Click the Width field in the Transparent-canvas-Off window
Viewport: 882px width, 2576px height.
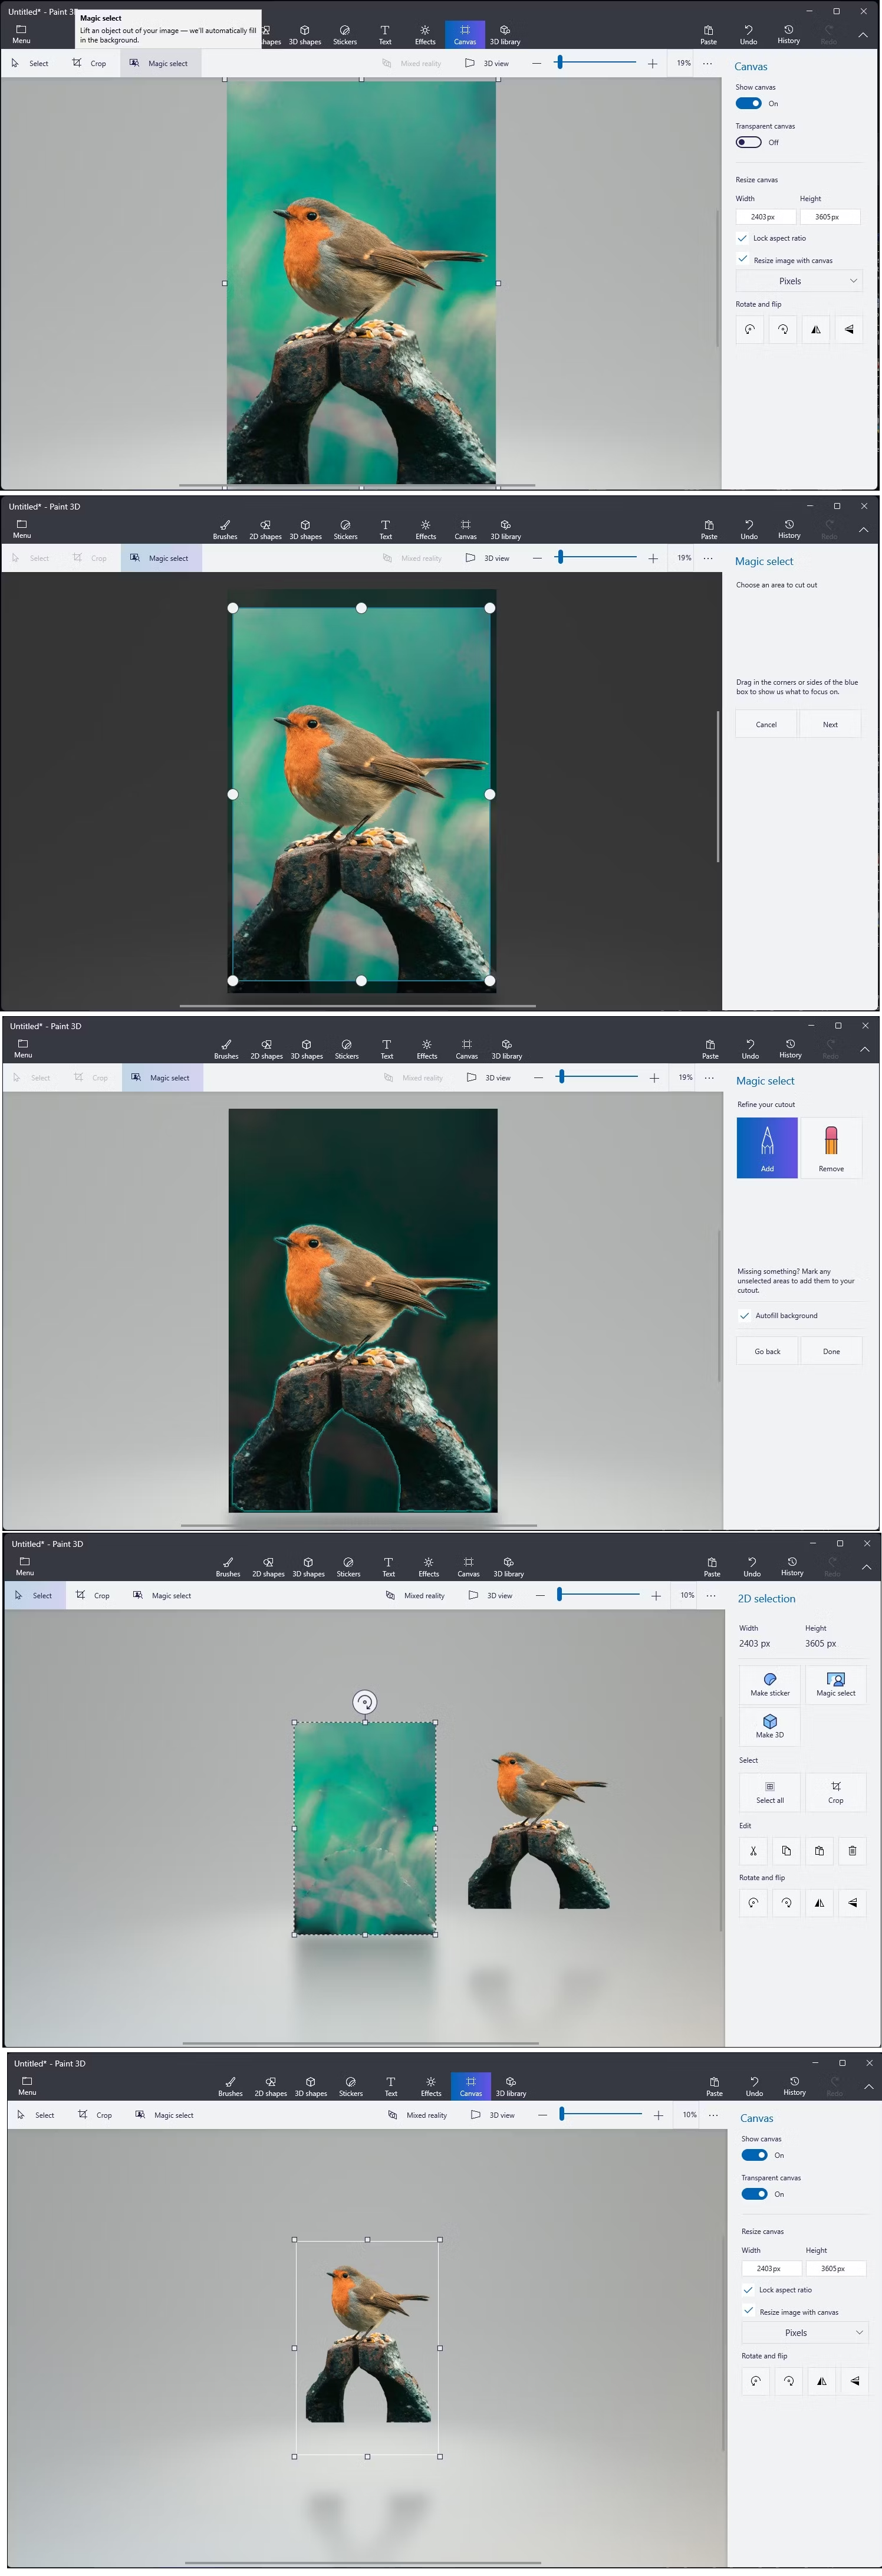pyautogui.click(x=766, y=216)
